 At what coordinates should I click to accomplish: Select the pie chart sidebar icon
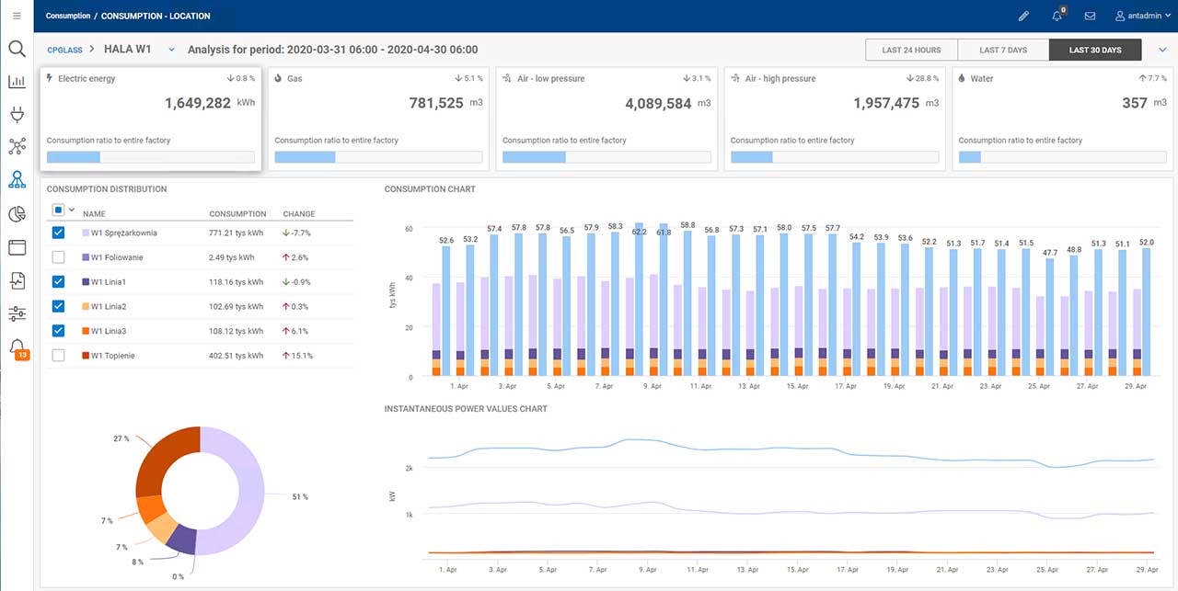click(17, 214)
